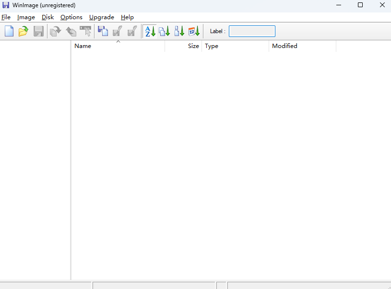Open the Help menu
The width and height of the screenshot is (391, 289).
(127, 17)
